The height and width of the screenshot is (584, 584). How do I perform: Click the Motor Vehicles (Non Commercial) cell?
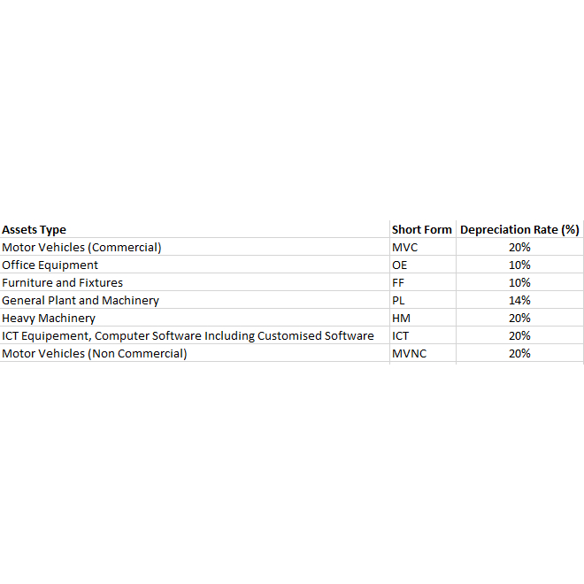coord(95,354)
